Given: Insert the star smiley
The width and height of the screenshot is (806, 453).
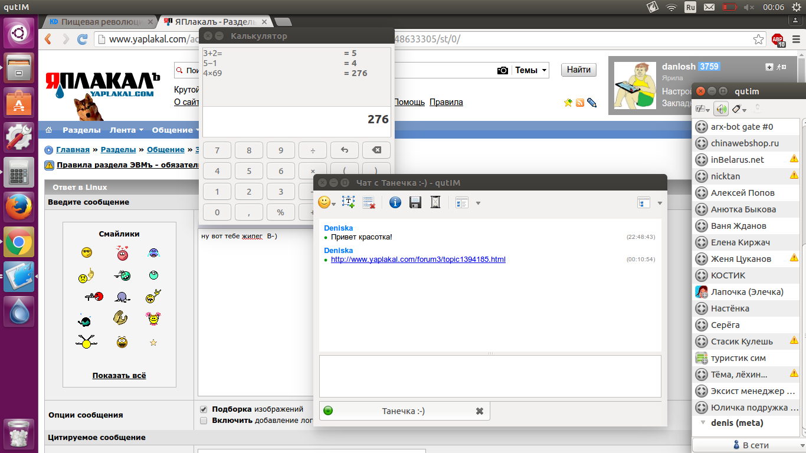Looking at the screenshot, I should click(x=153, y=342).
